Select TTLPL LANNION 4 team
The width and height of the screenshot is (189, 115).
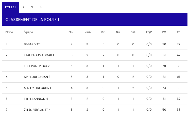point(36,99)
